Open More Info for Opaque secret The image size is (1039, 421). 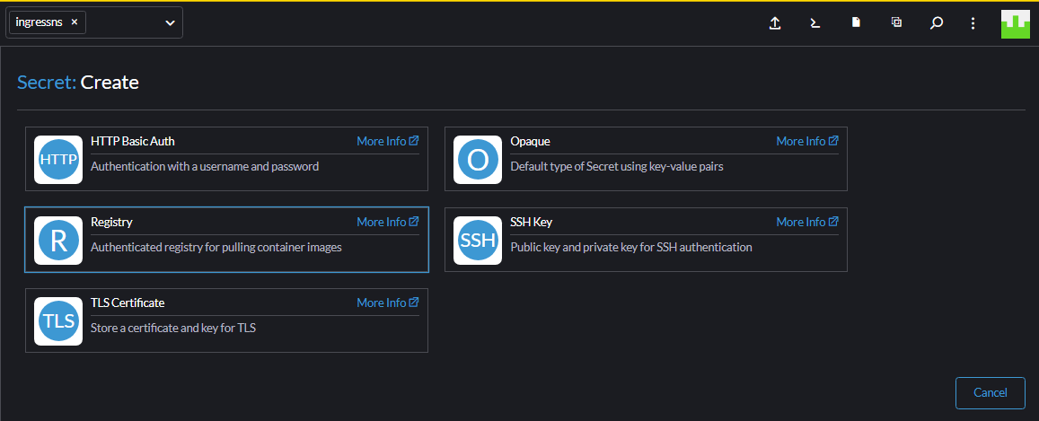[807, 141]
